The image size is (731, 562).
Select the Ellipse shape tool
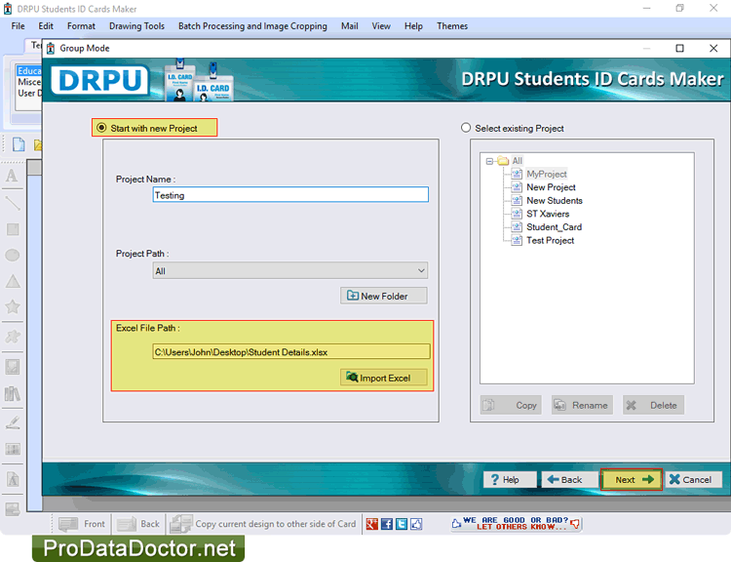tap(12, 256)
